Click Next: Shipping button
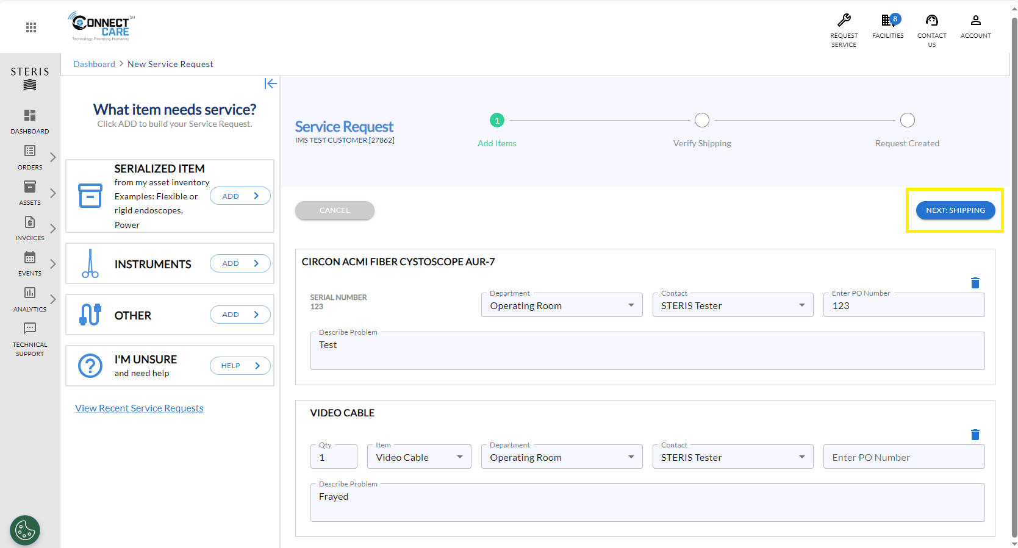Screen dimensions: 1018x548 (955, 210)
